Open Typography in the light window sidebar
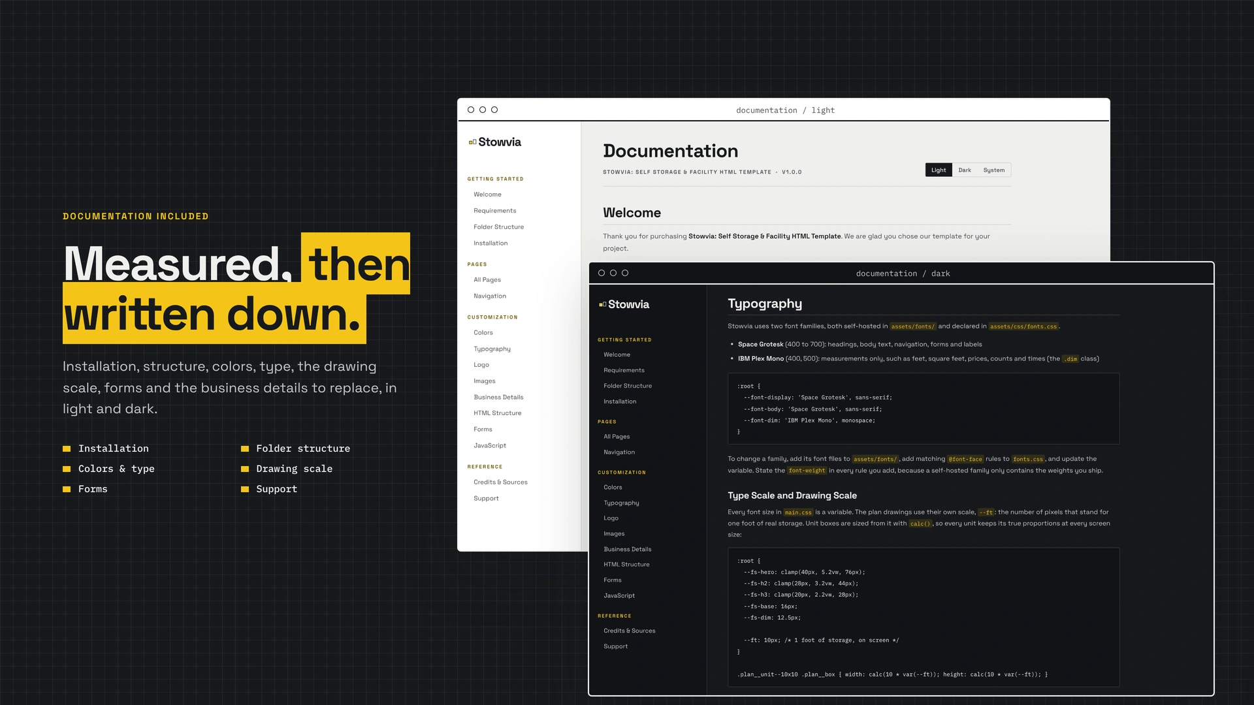 pyautogui.click(x=492, y=349)
